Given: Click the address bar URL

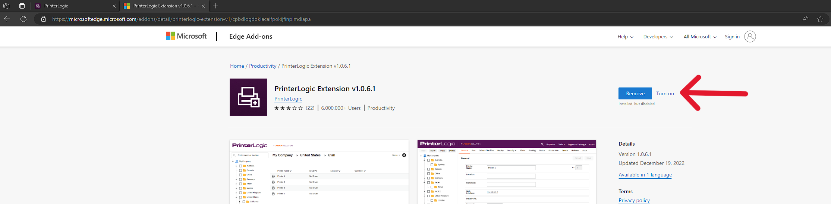Looking at the screenshot, I should coord(182,19).
